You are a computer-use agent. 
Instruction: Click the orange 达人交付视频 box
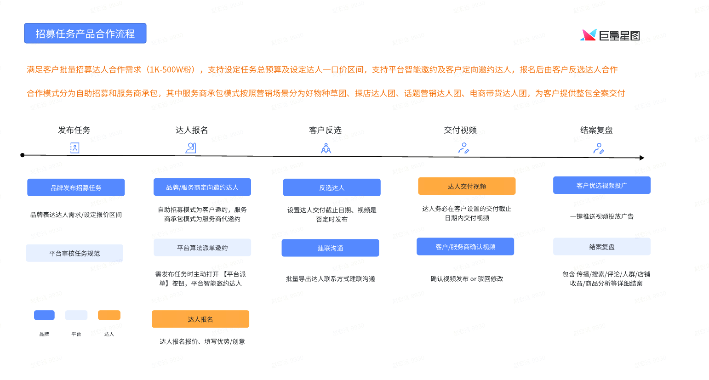click(467, 186)
